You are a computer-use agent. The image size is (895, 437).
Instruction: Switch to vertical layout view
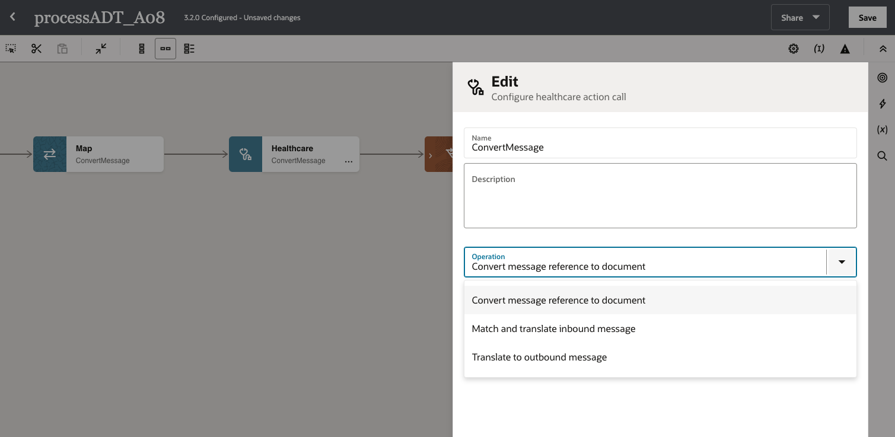click(142, 49)
